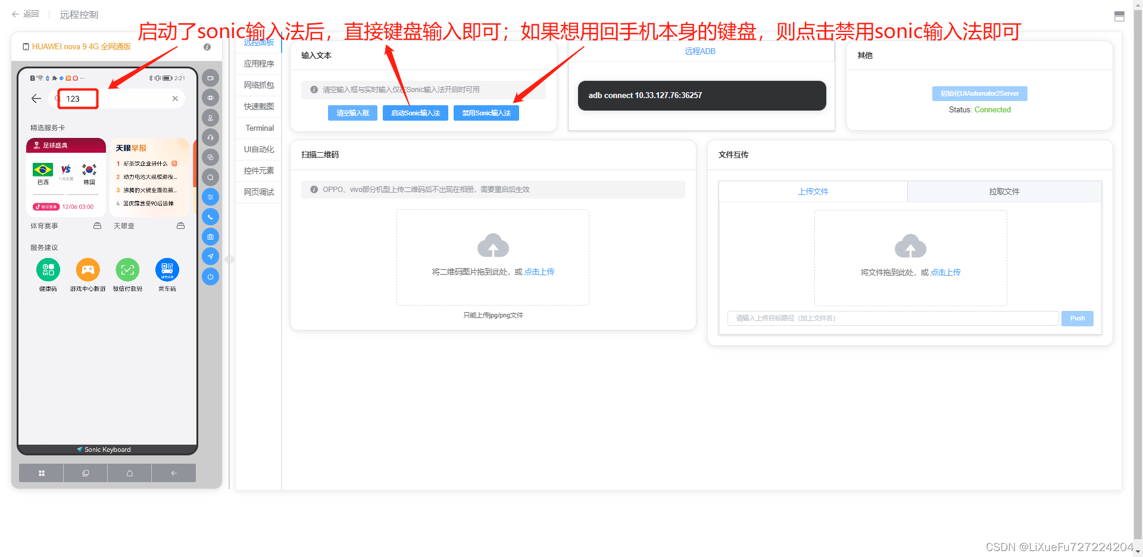Viewport: 1143px width, 557px height.
Task: Enable Sonic input method with 启动Sonic输入法
Action: click(x=415, y=113)
